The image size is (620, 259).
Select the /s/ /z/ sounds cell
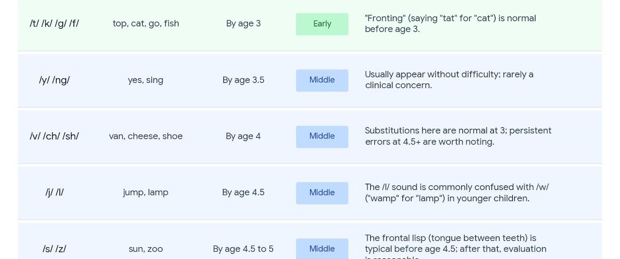tap(54, 249)
